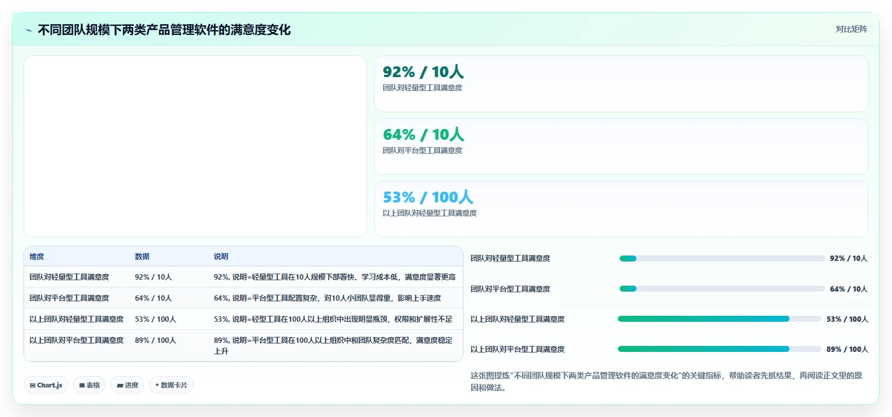The width and height of the screenshot is (892, 417).
Task: Click table cell 团队对轻量型工具满意度
Action: 69,277
